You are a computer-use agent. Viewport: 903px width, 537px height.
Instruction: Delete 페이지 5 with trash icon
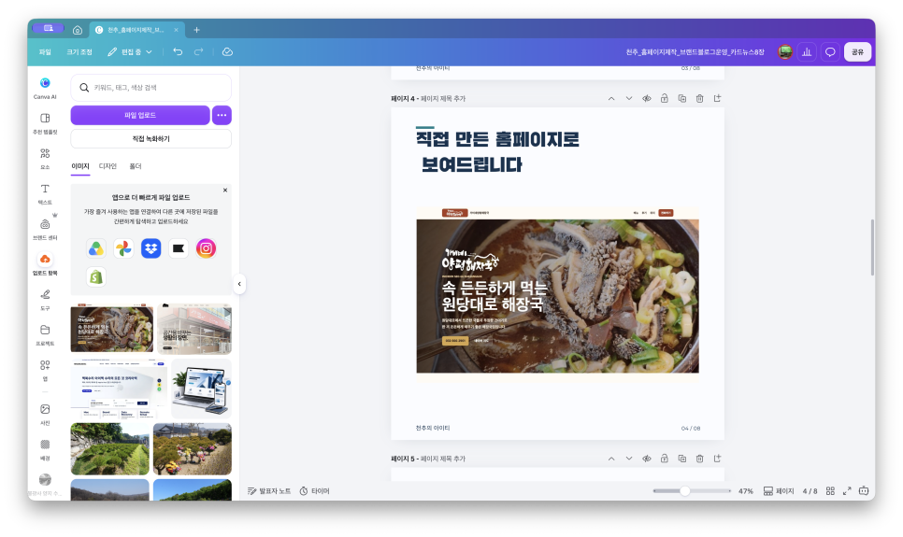click(699, 459)
